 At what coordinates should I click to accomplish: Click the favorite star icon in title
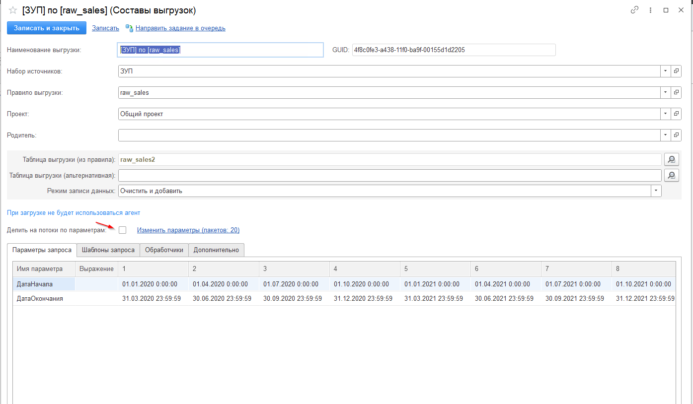tap(13, 10)
